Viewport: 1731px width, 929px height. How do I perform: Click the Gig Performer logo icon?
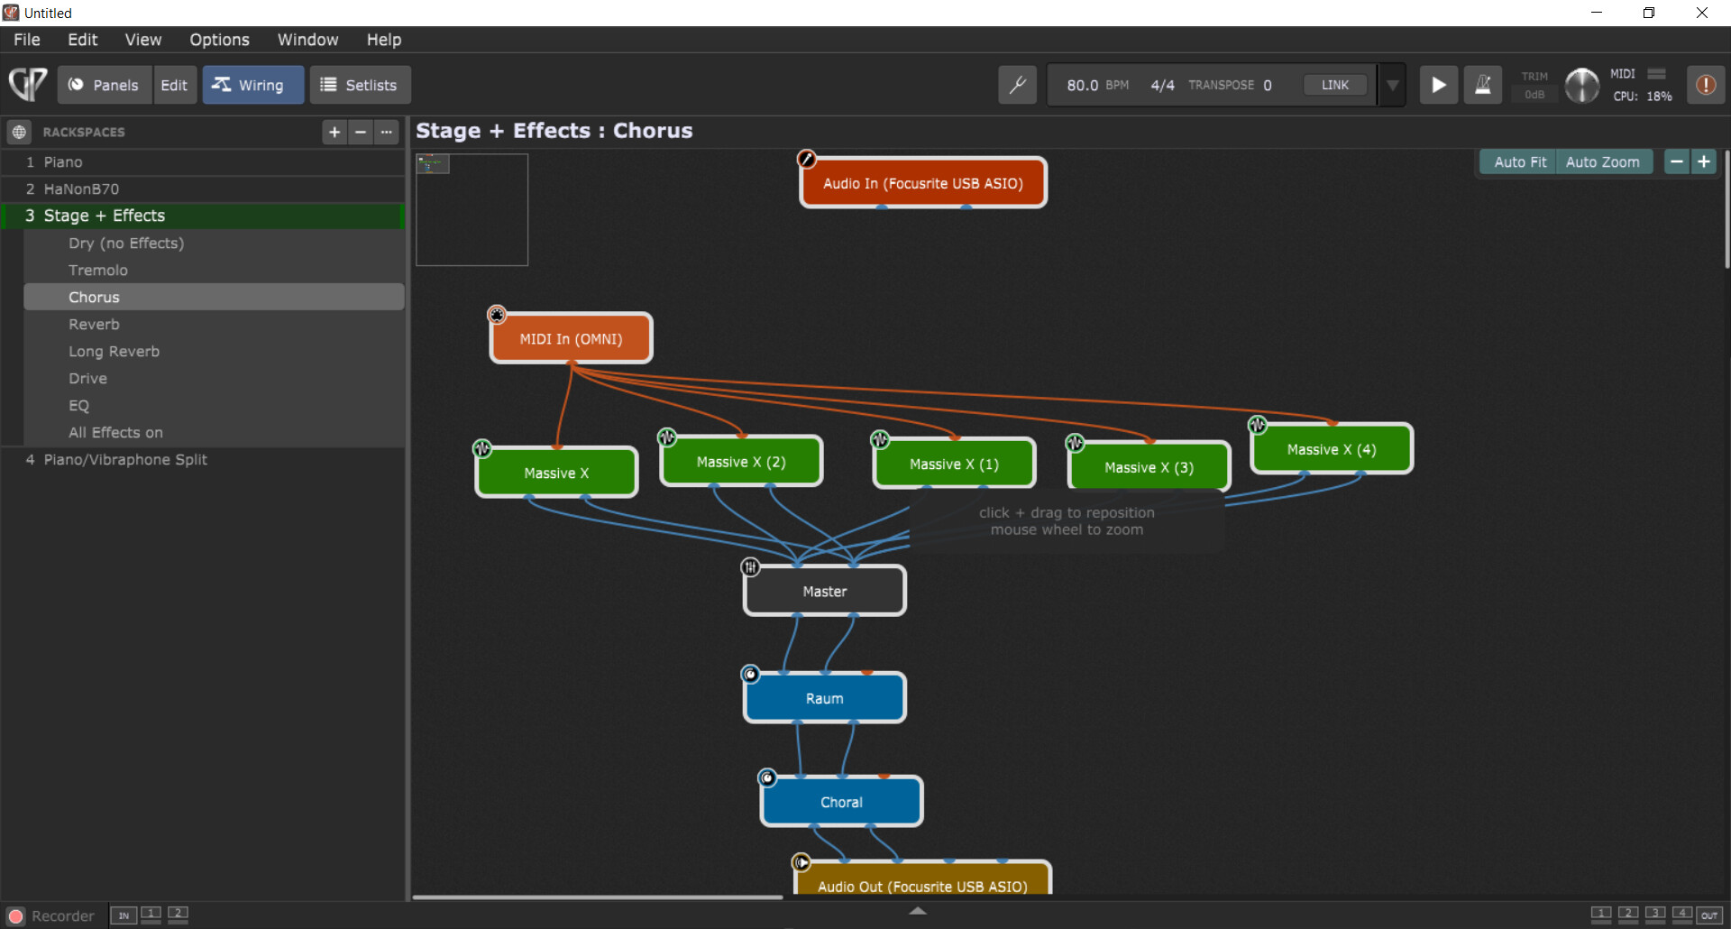pos(28,85)
